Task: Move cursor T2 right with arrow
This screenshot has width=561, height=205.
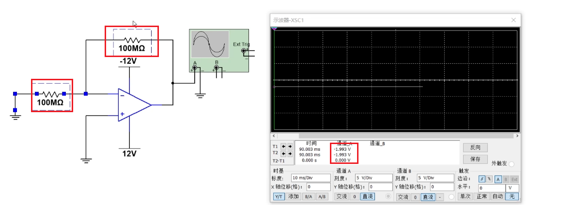Action: point(289,154)
